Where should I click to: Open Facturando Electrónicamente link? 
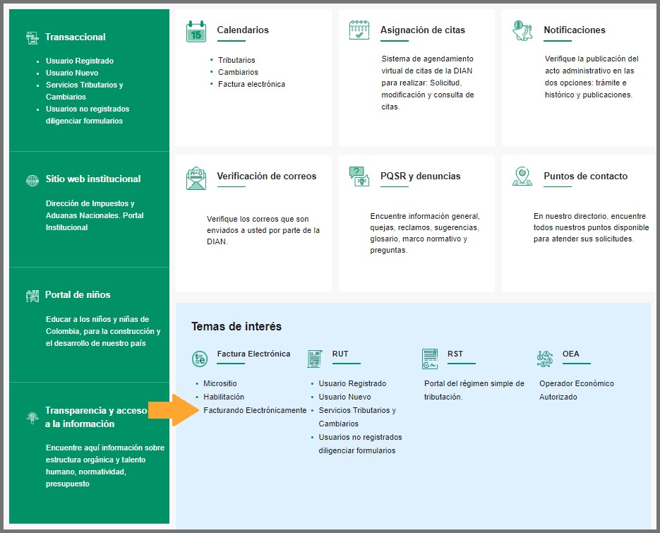tap(255, 410)
